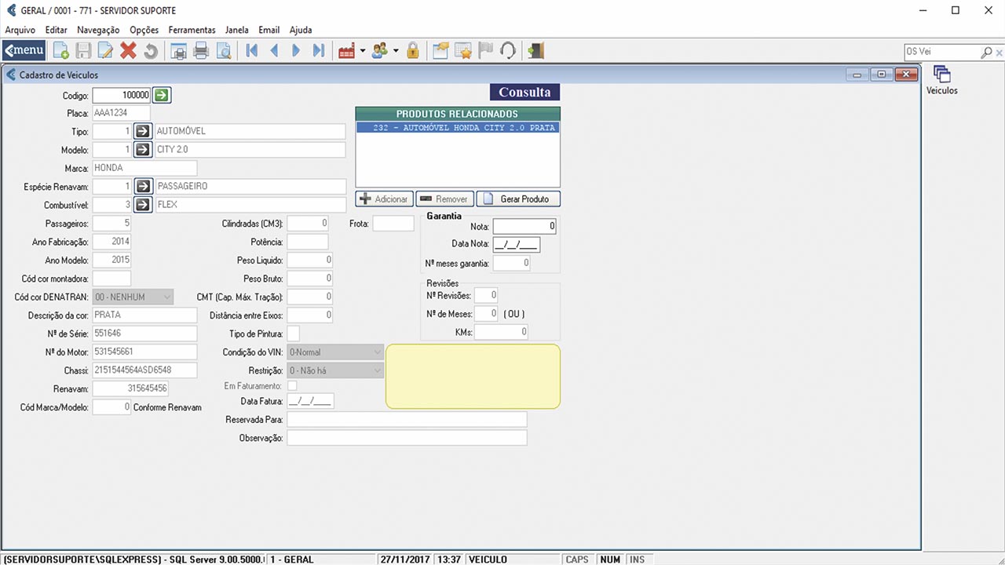Image resolution: width=1005 pixels, height=565 pixels.
Task: Click the folder with hand toolbar icon
Action: click(440, 51)
